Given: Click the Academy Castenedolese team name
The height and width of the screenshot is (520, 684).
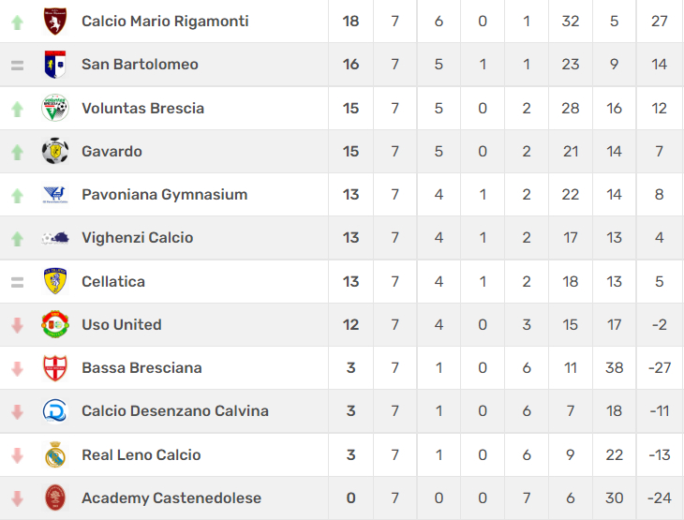Looking at the screenshot, I should click(x=171, y=498).
